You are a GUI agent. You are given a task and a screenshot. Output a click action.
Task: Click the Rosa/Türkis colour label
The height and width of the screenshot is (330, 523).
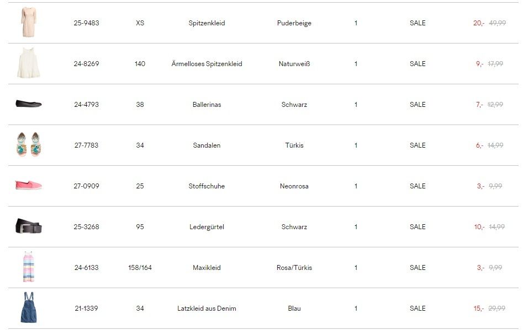(294, 267)
